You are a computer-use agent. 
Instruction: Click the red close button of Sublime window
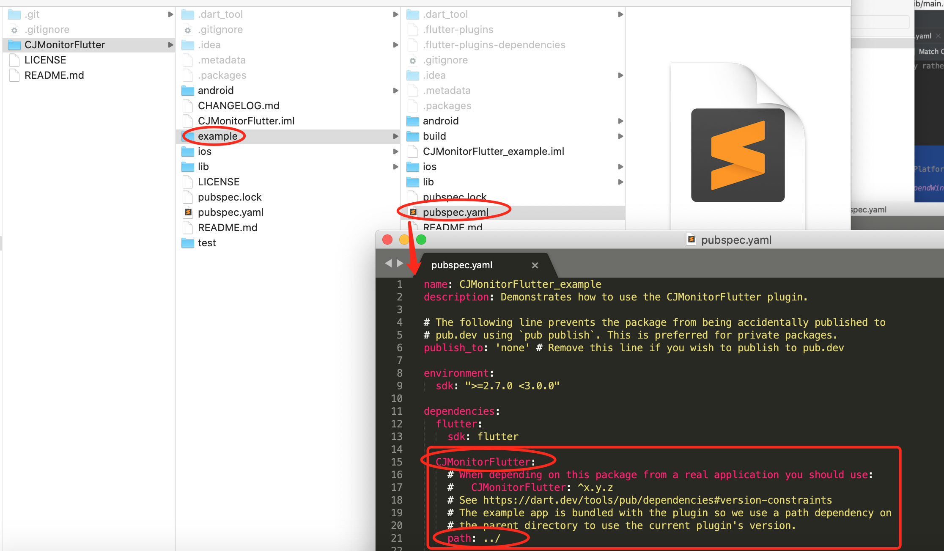tap(387, 240)
